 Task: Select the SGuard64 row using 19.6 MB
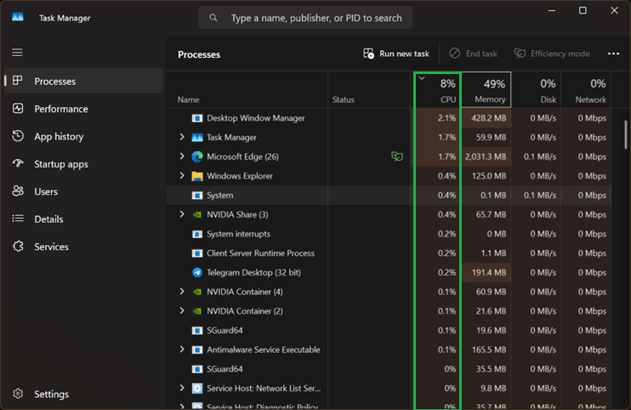389,330
